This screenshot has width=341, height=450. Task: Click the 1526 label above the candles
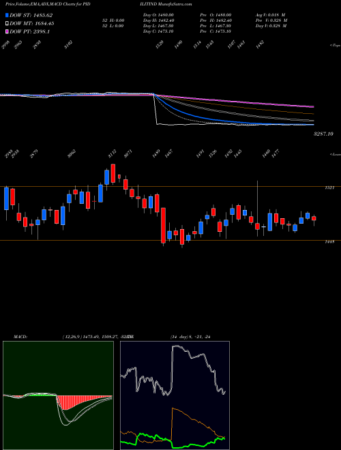[213, 153]
